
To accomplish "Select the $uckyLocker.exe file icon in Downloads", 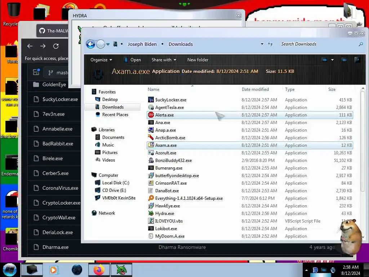I will click(x=151, y=100).
